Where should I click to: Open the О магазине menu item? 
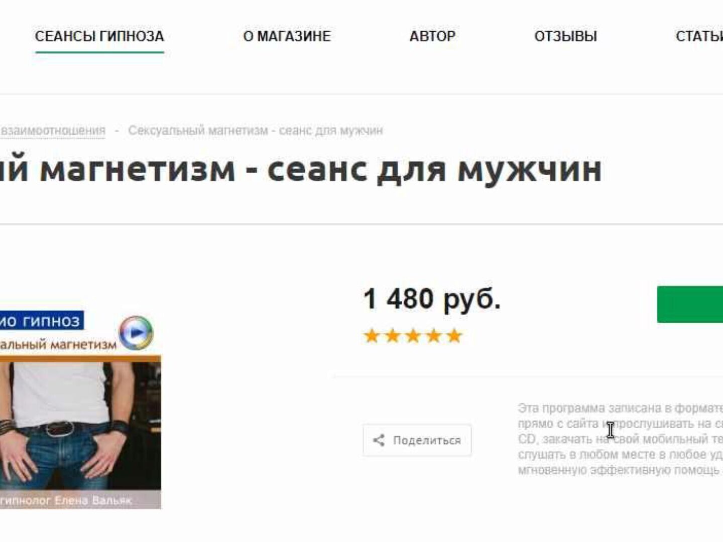(x=287, y=36)
